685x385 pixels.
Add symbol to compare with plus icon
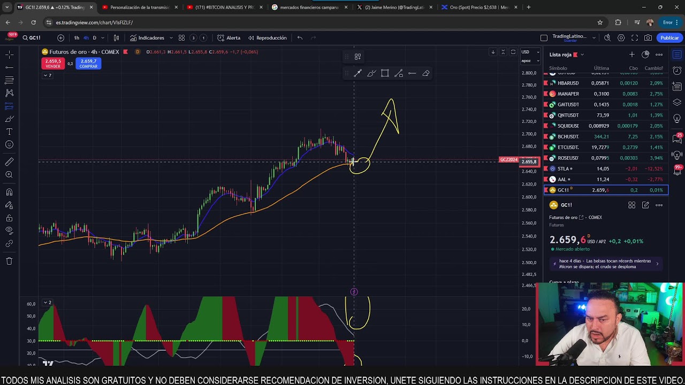[60, 38]
